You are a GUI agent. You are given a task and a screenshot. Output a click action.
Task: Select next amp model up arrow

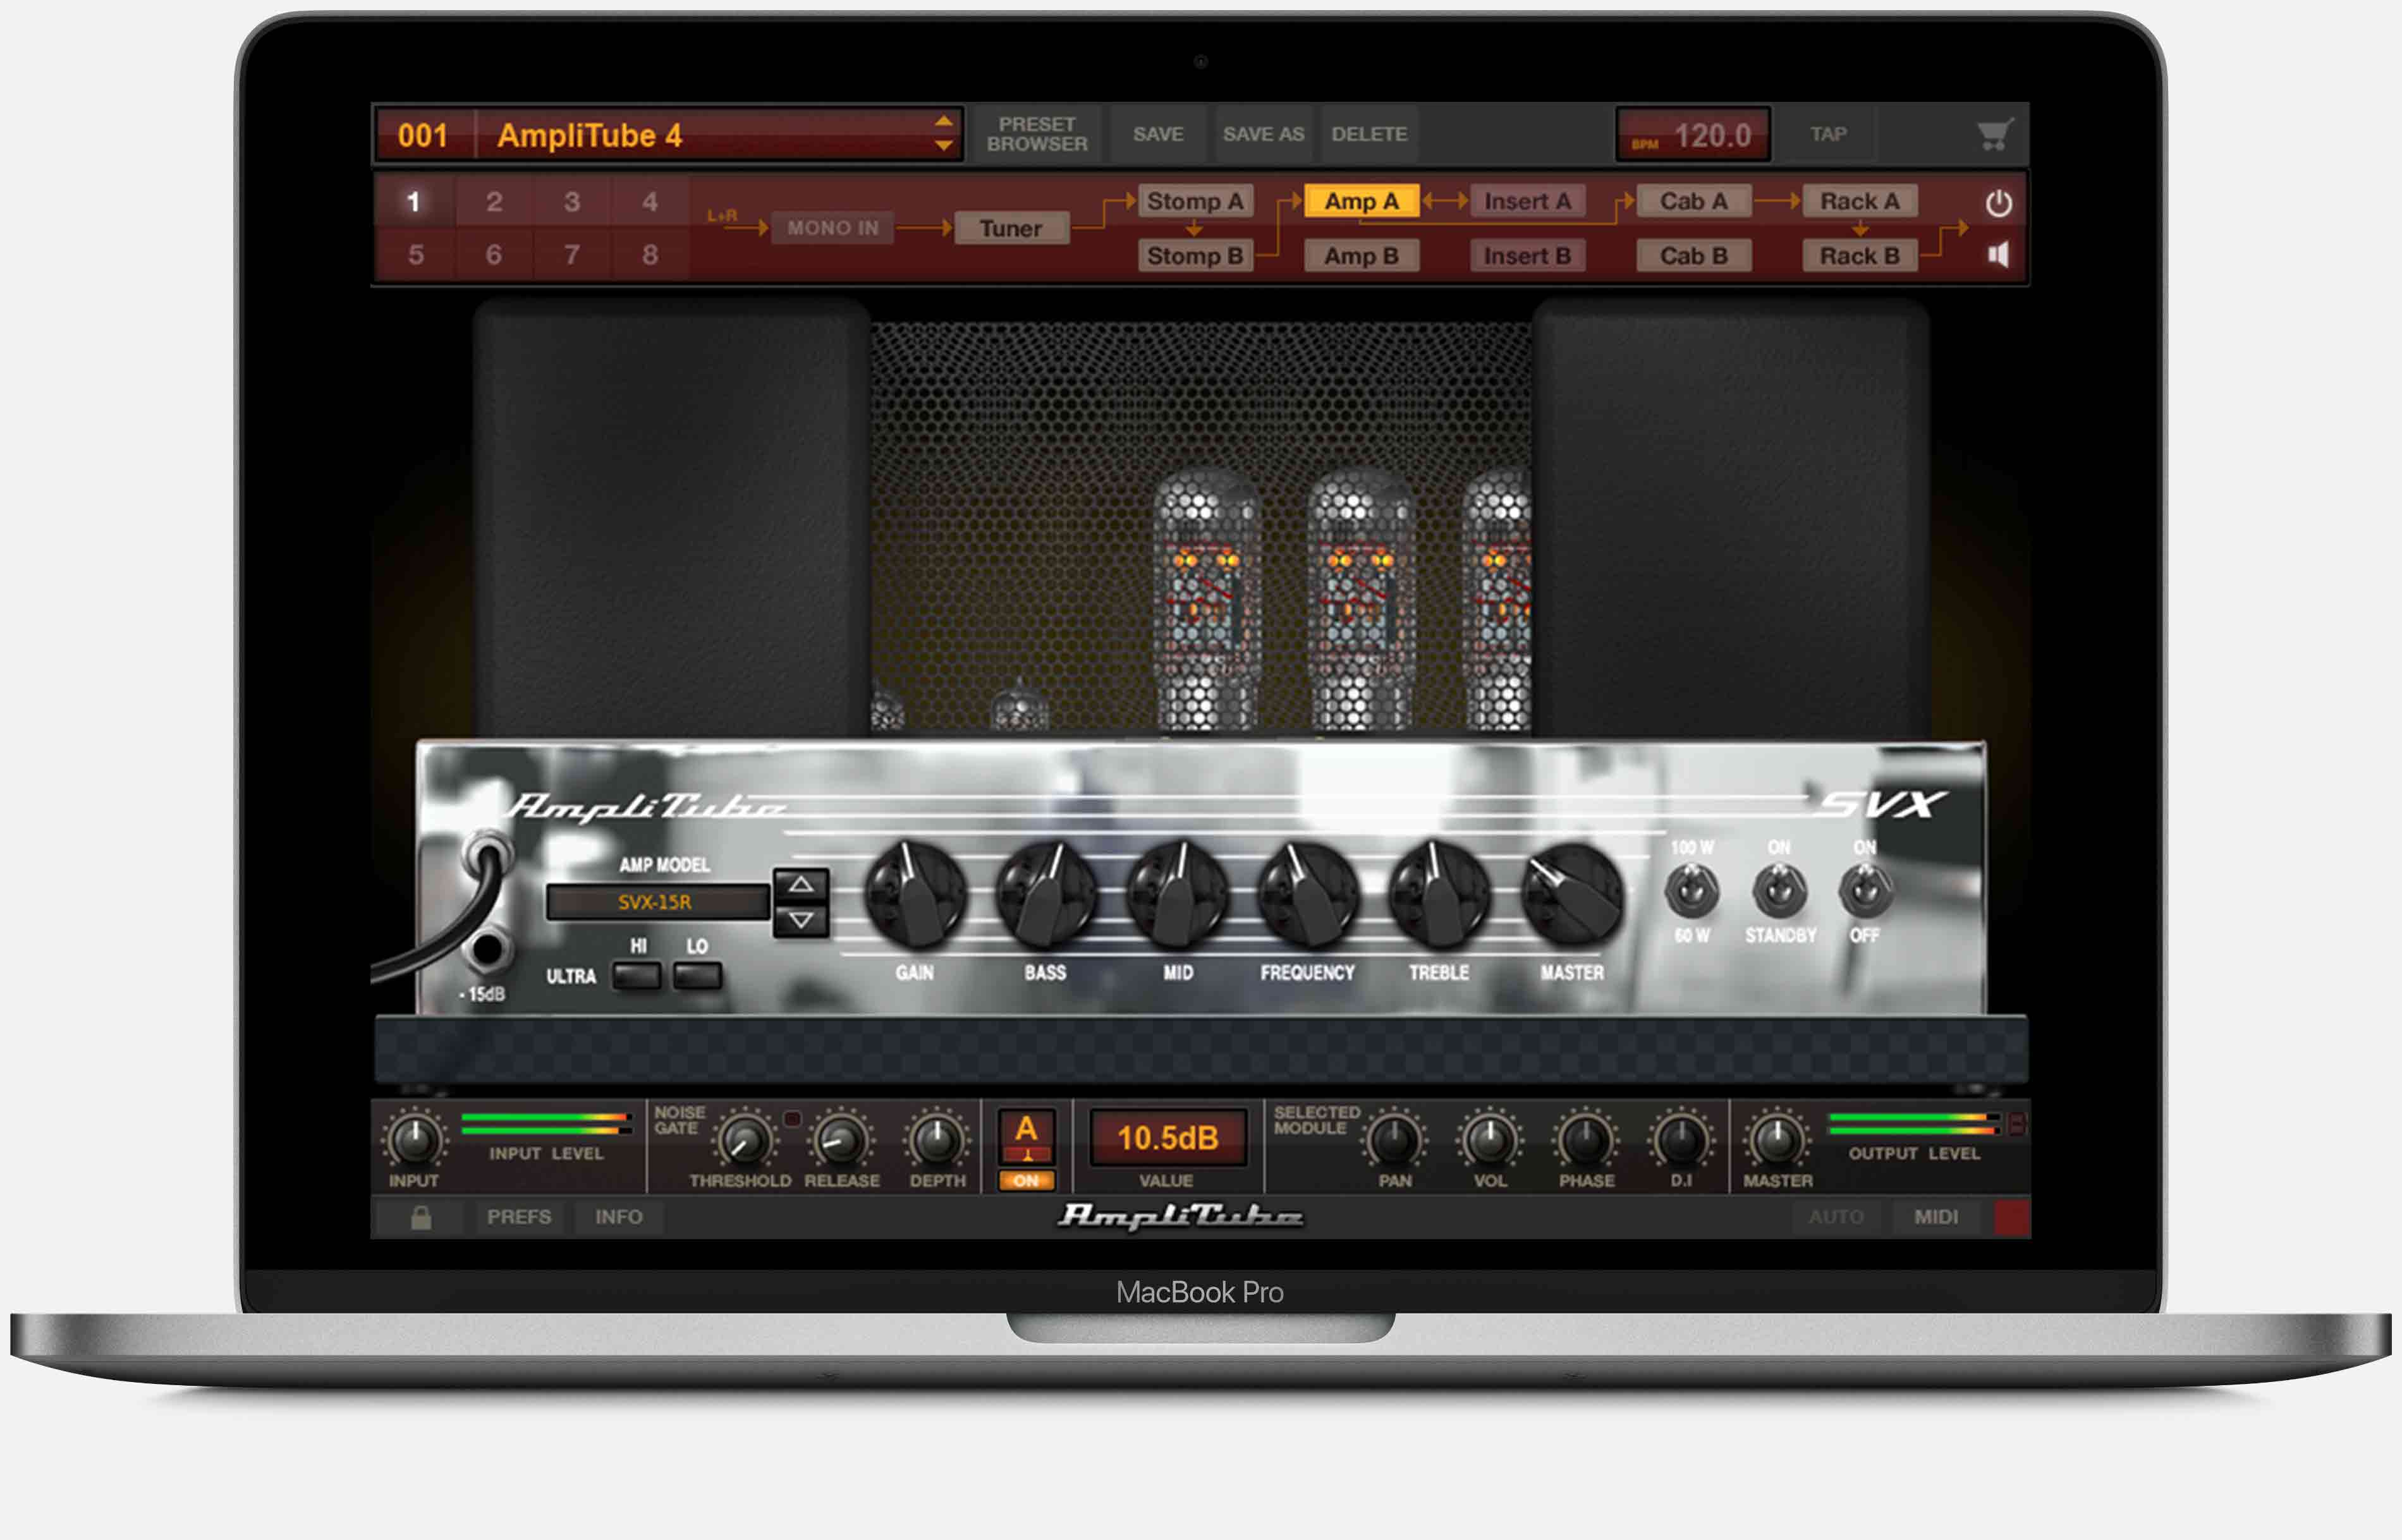[x=801, y=885]
